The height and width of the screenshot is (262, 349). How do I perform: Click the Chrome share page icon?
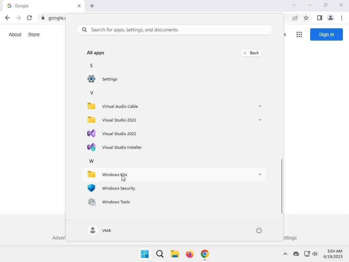[x=295, y=18]
